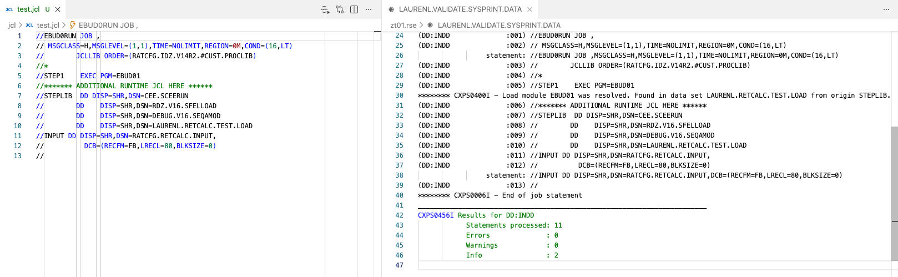This screenshot has height=277, width=898.
Task: Select the jcl folder breadcrumb
Action: 12,25
